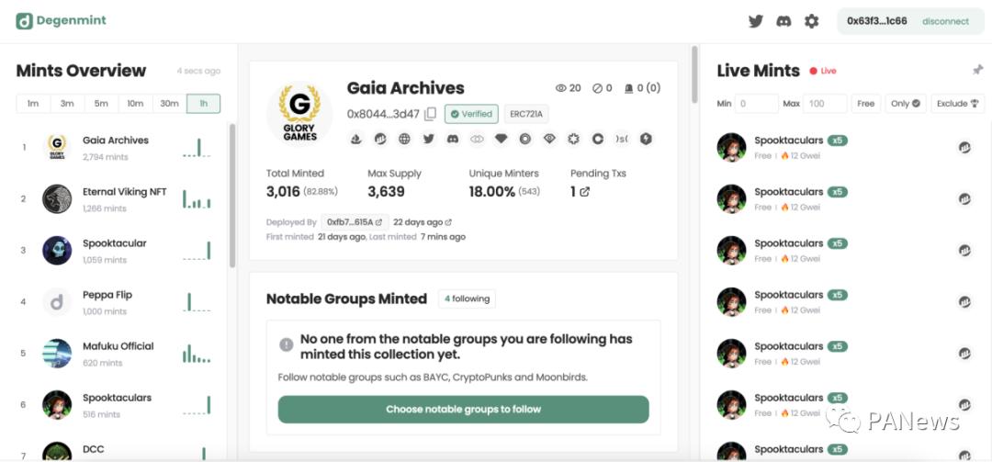Click collection's Discord icon under contract address
992x462 pixels.
(x=452, y=139)
